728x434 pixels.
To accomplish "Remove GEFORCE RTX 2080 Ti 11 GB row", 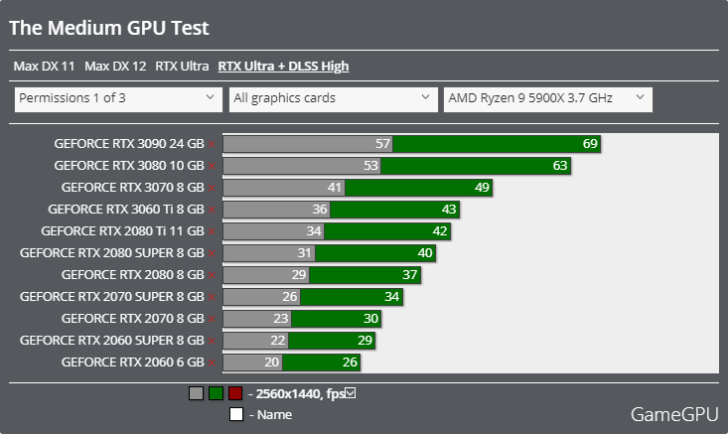I will [212, 231].
